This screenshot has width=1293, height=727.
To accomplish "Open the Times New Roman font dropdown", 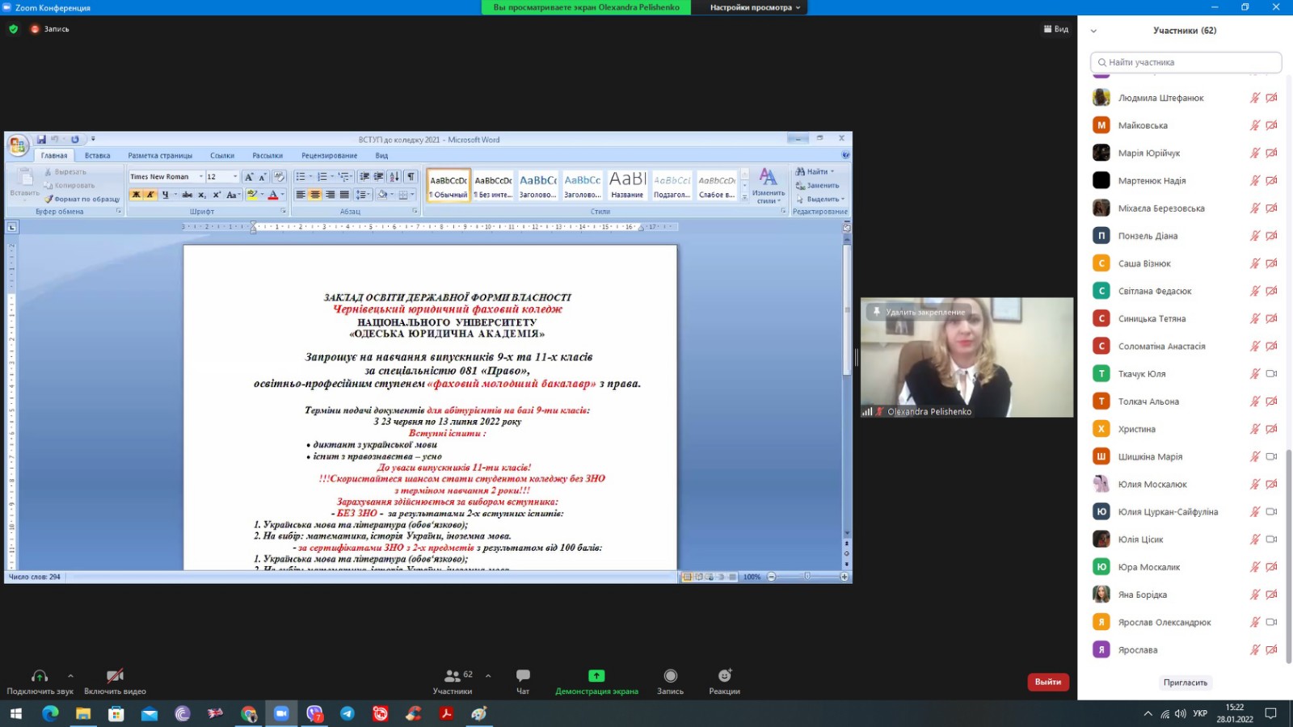I will pos(201,177).
